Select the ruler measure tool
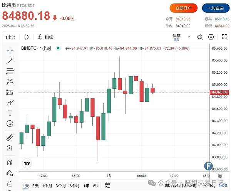This screenshot has width=231, height=192. click(x=10, y=138)
